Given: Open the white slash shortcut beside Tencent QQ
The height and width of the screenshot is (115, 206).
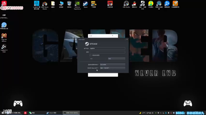Looking at the screenshot, I should (143, 5).
